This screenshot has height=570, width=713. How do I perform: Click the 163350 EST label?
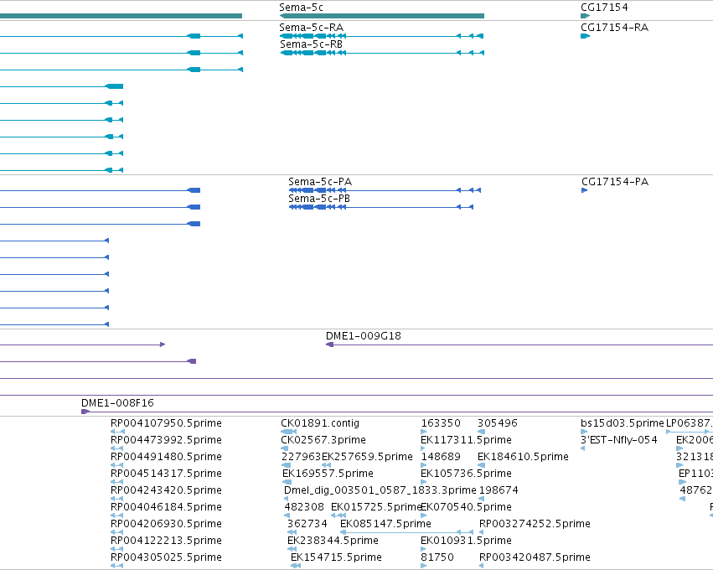[441, 423]
